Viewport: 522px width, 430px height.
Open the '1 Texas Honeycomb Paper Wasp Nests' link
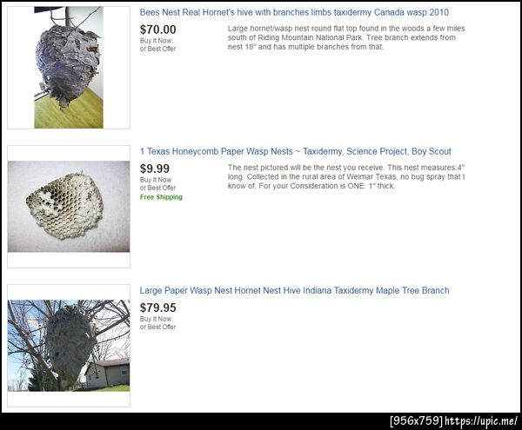295,151
